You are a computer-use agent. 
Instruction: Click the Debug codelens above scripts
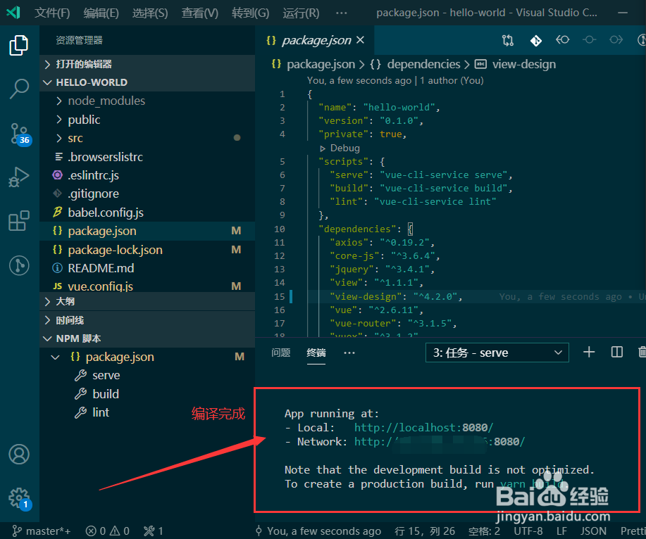[340, 148]
